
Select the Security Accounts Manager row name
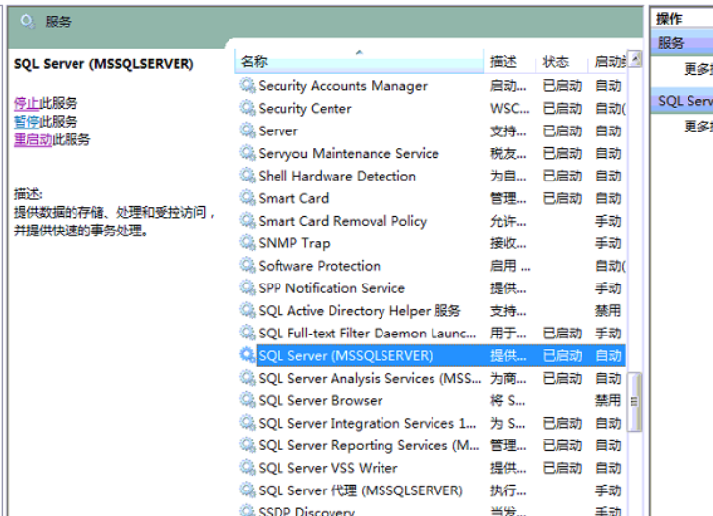343,85
